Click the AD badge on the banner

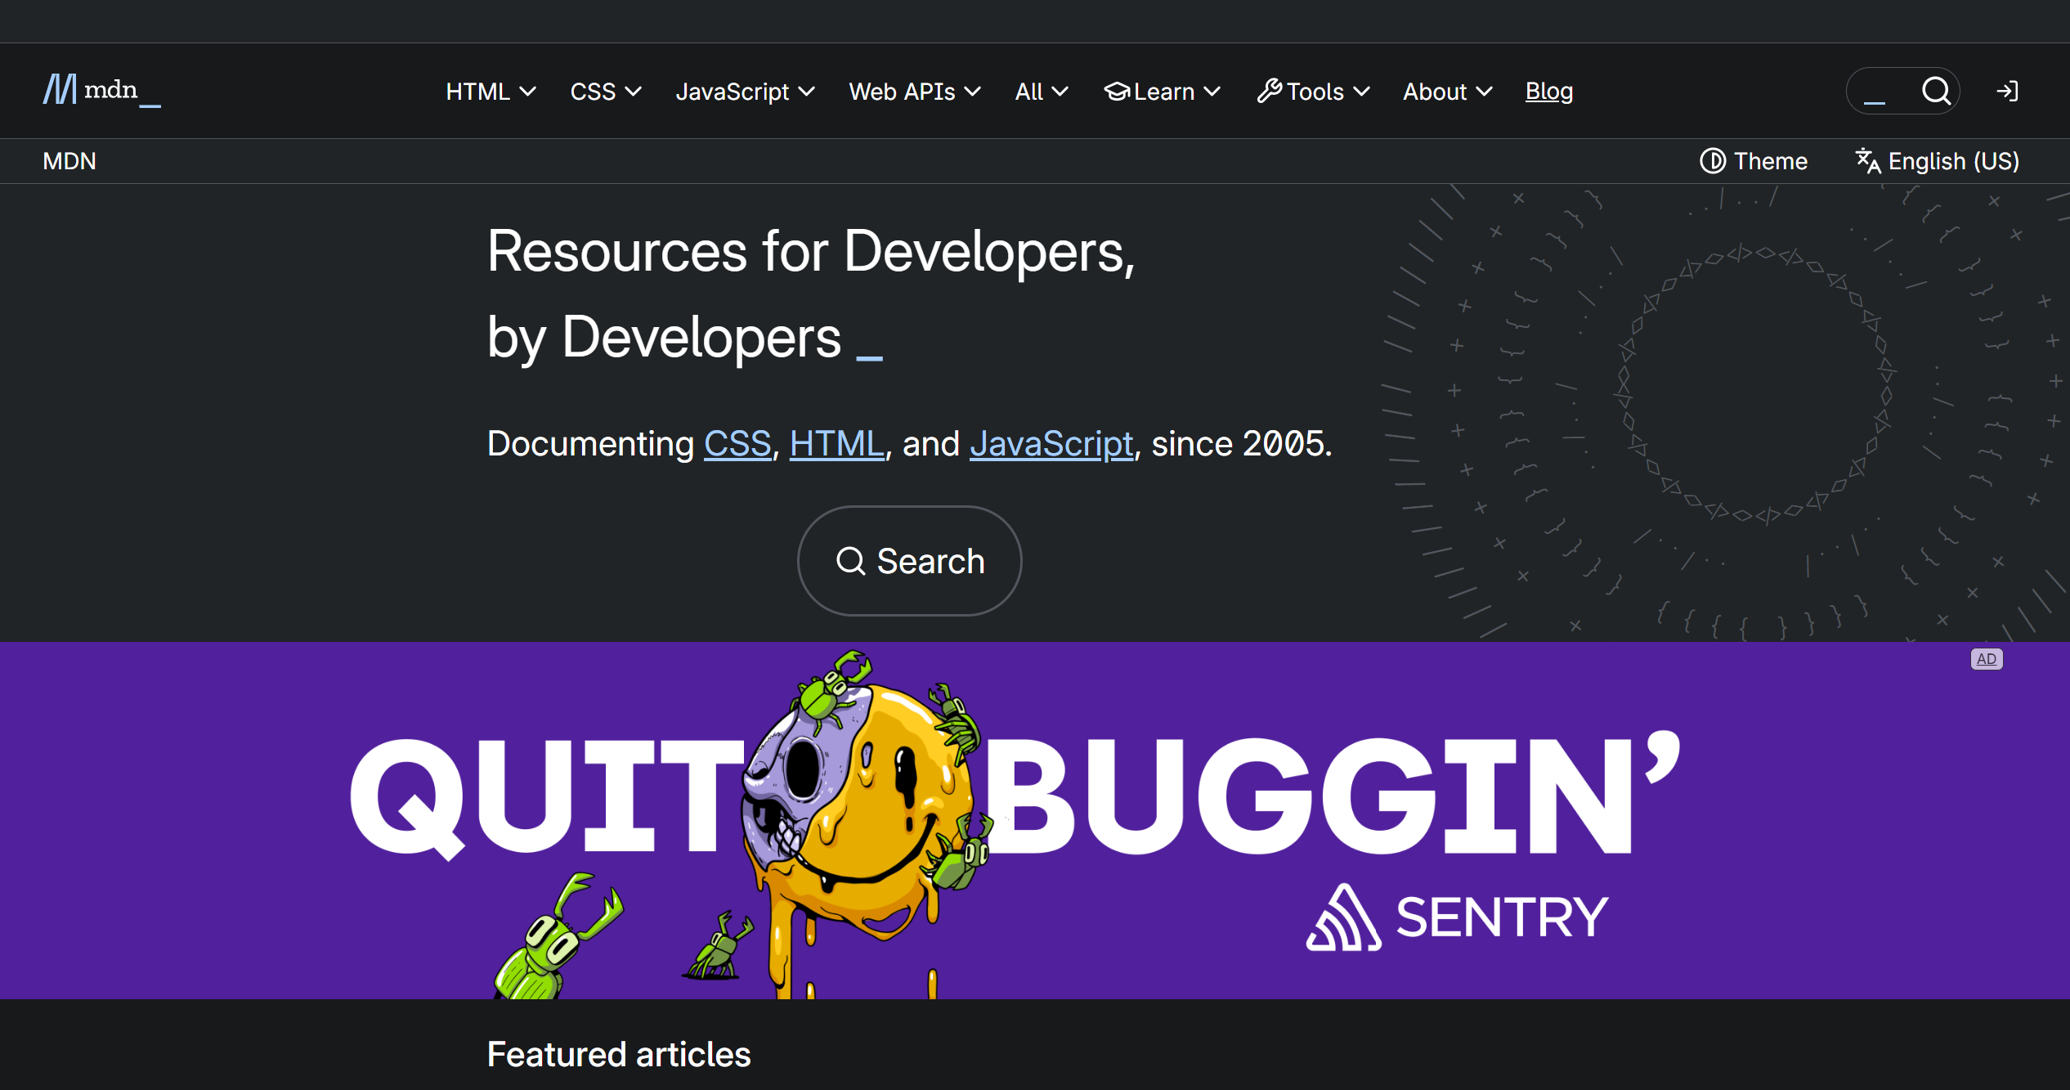tap(1986, 659)
